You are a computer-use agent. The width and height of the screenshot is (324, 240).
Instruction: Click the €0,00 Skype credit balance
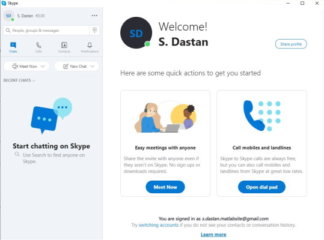[40, 16]
